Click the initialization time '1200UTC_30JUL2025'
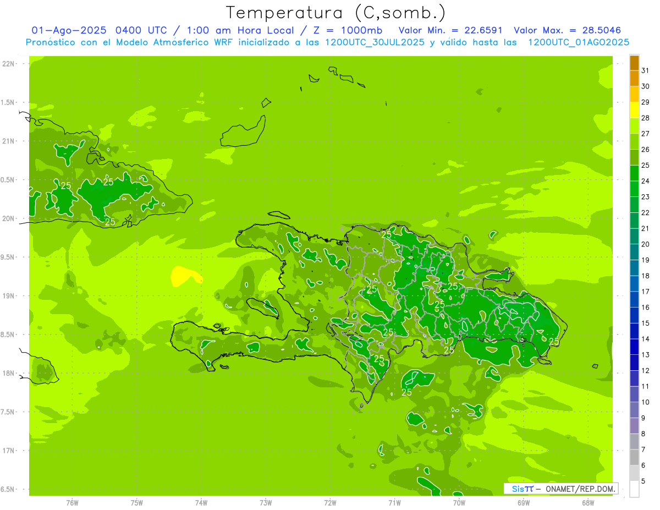Screen dimensions: 660x510 tap(375, 42)
